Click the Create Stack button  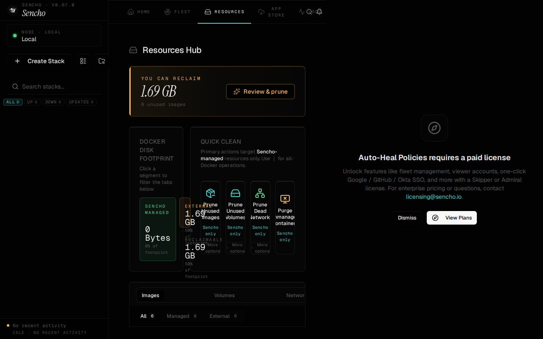coord(39,61)
